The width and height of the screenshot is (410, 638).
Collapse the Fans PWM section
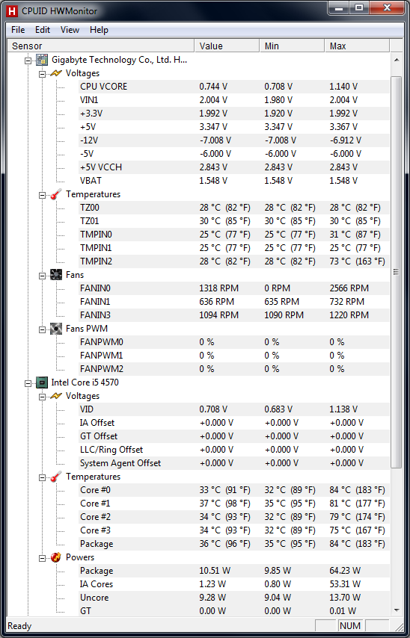[x=42, y=329]
